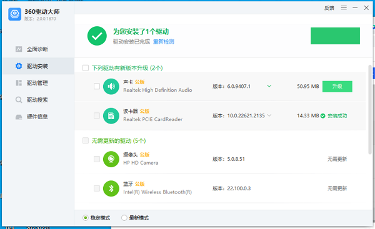Viewport: 375px width, 229px height.
Task: Open 硬件信息 hardware info page
Action: [38, 117]
